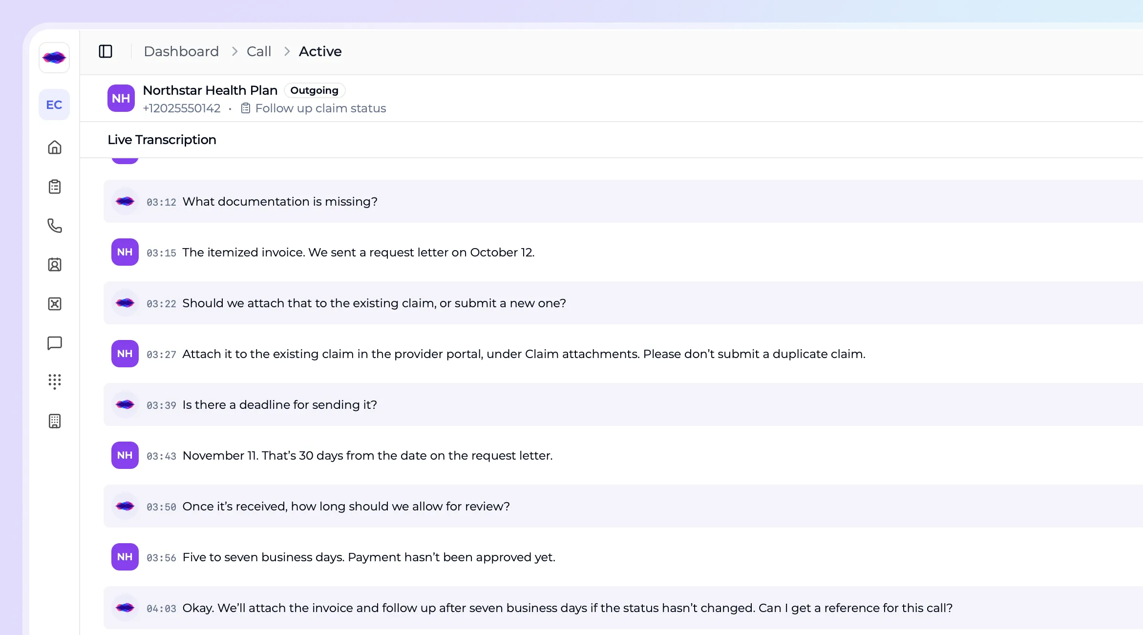The image size is (1143, 635).
Task: Open the chat bubble icon in sidebar
Action: [x=55, y=343]
